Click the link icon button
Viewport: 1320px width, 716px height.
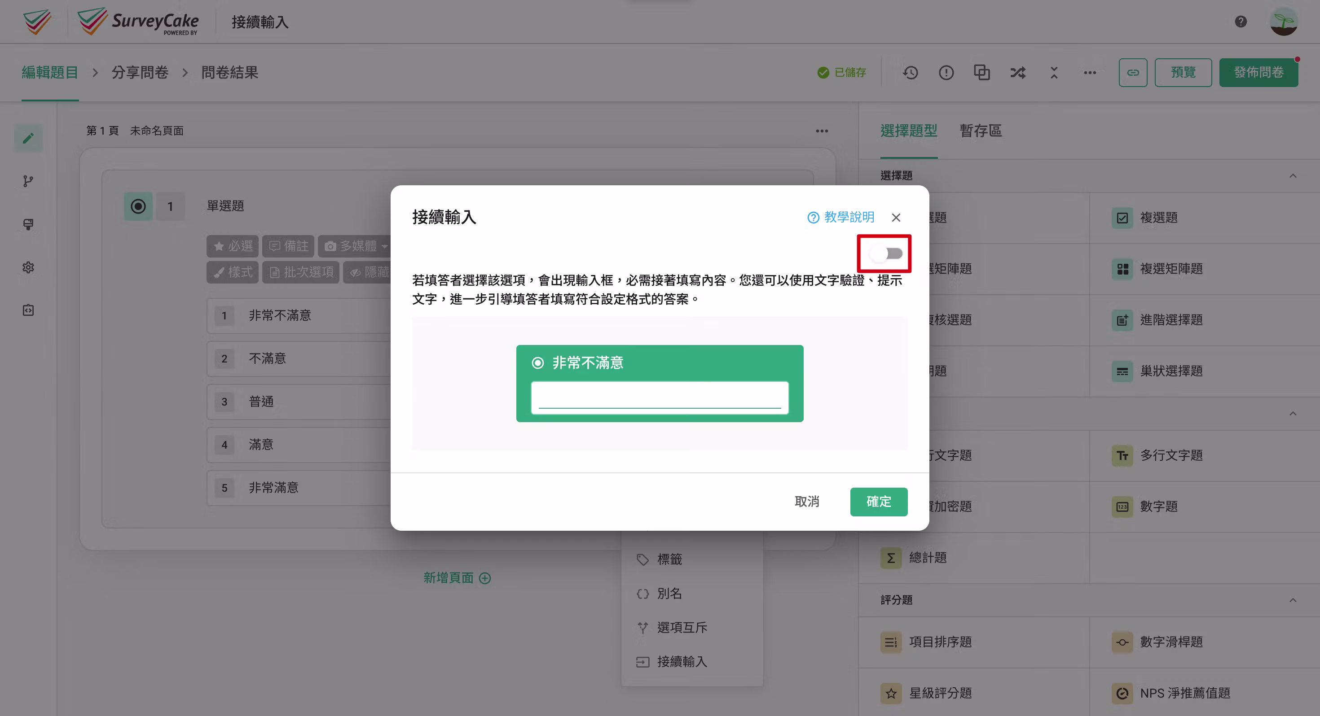(1132, 73)
